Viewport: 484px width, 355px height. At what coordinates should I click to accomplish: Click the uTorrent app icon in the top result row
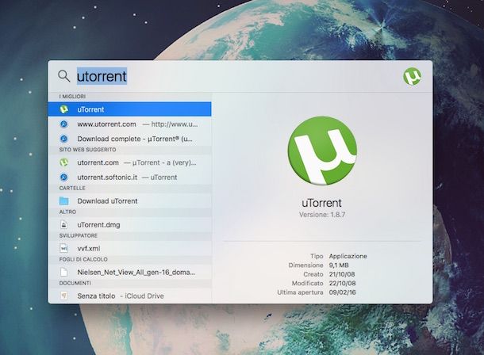(64, 109)
